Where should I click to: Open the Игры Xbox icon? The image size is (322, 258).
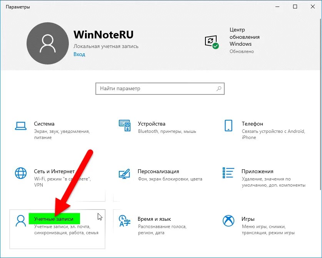(229, 221)
